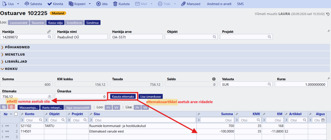This screenshot has height=140, width=331.
Task: Open Manused attachments
Action: pyautogui.click(x=191, y=4)
